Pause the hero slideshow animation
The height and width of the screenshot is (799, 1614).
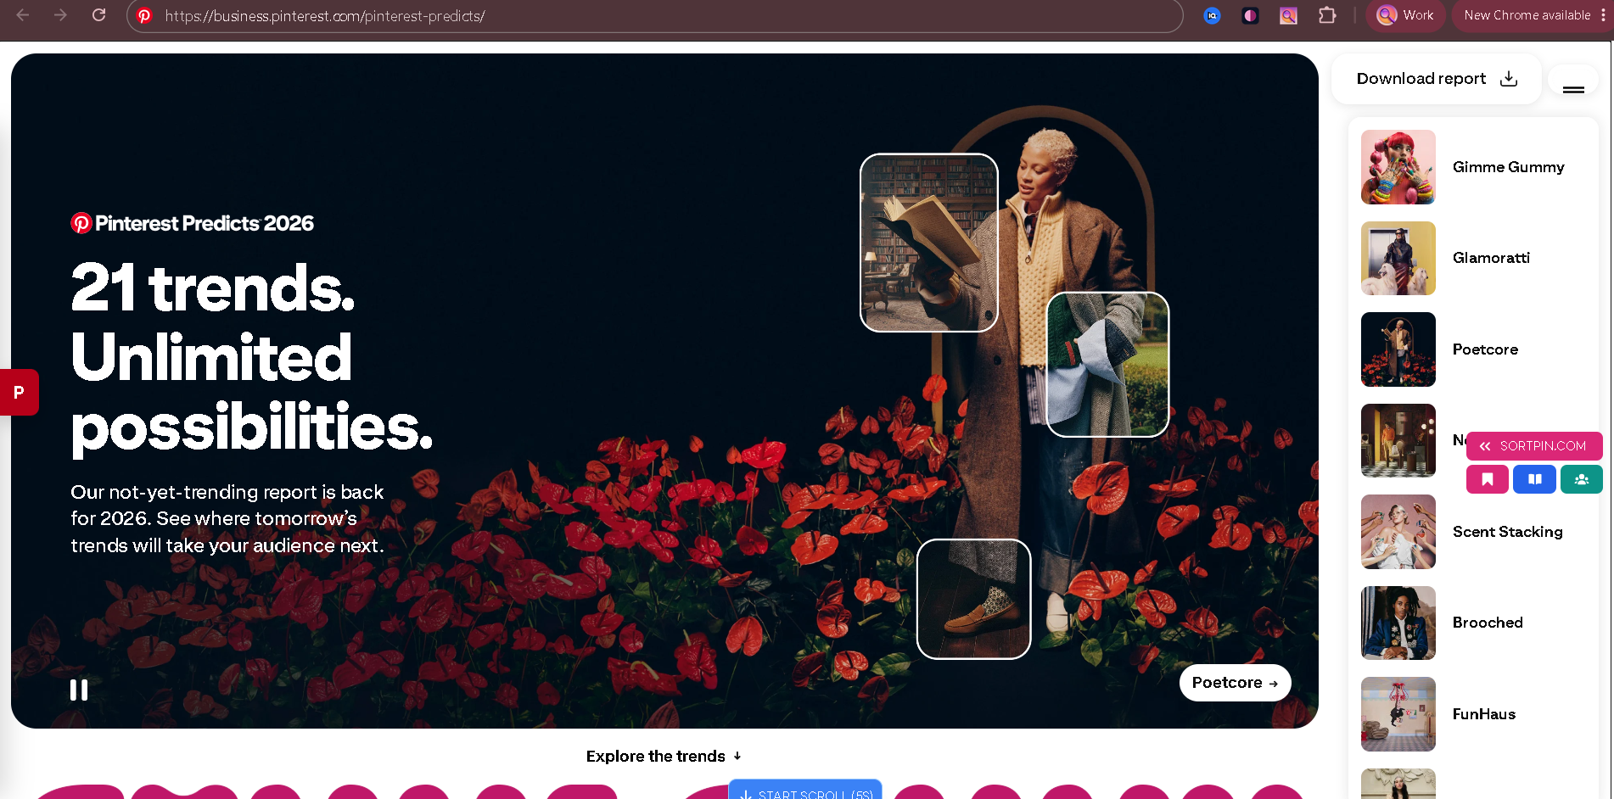pos(79,690)
